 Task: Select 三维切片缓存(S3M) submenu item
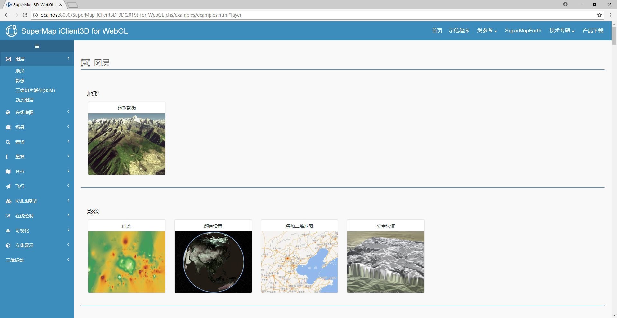coord(35,90)
